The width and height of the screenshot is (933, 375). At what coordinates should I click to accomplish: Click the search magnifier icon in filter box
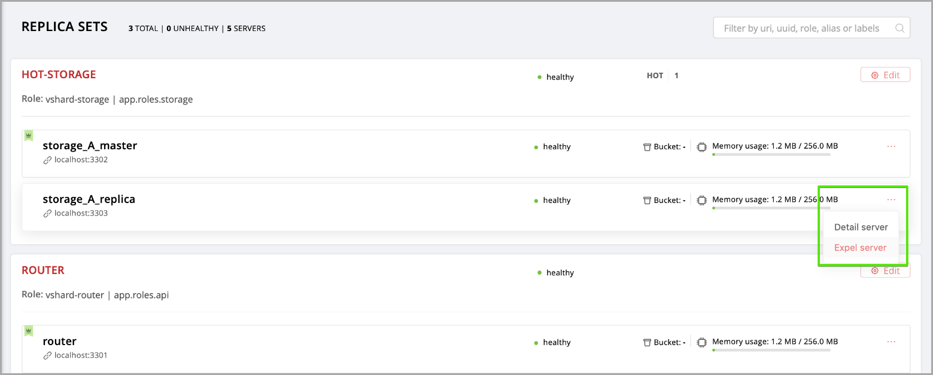tap(899, 28)
